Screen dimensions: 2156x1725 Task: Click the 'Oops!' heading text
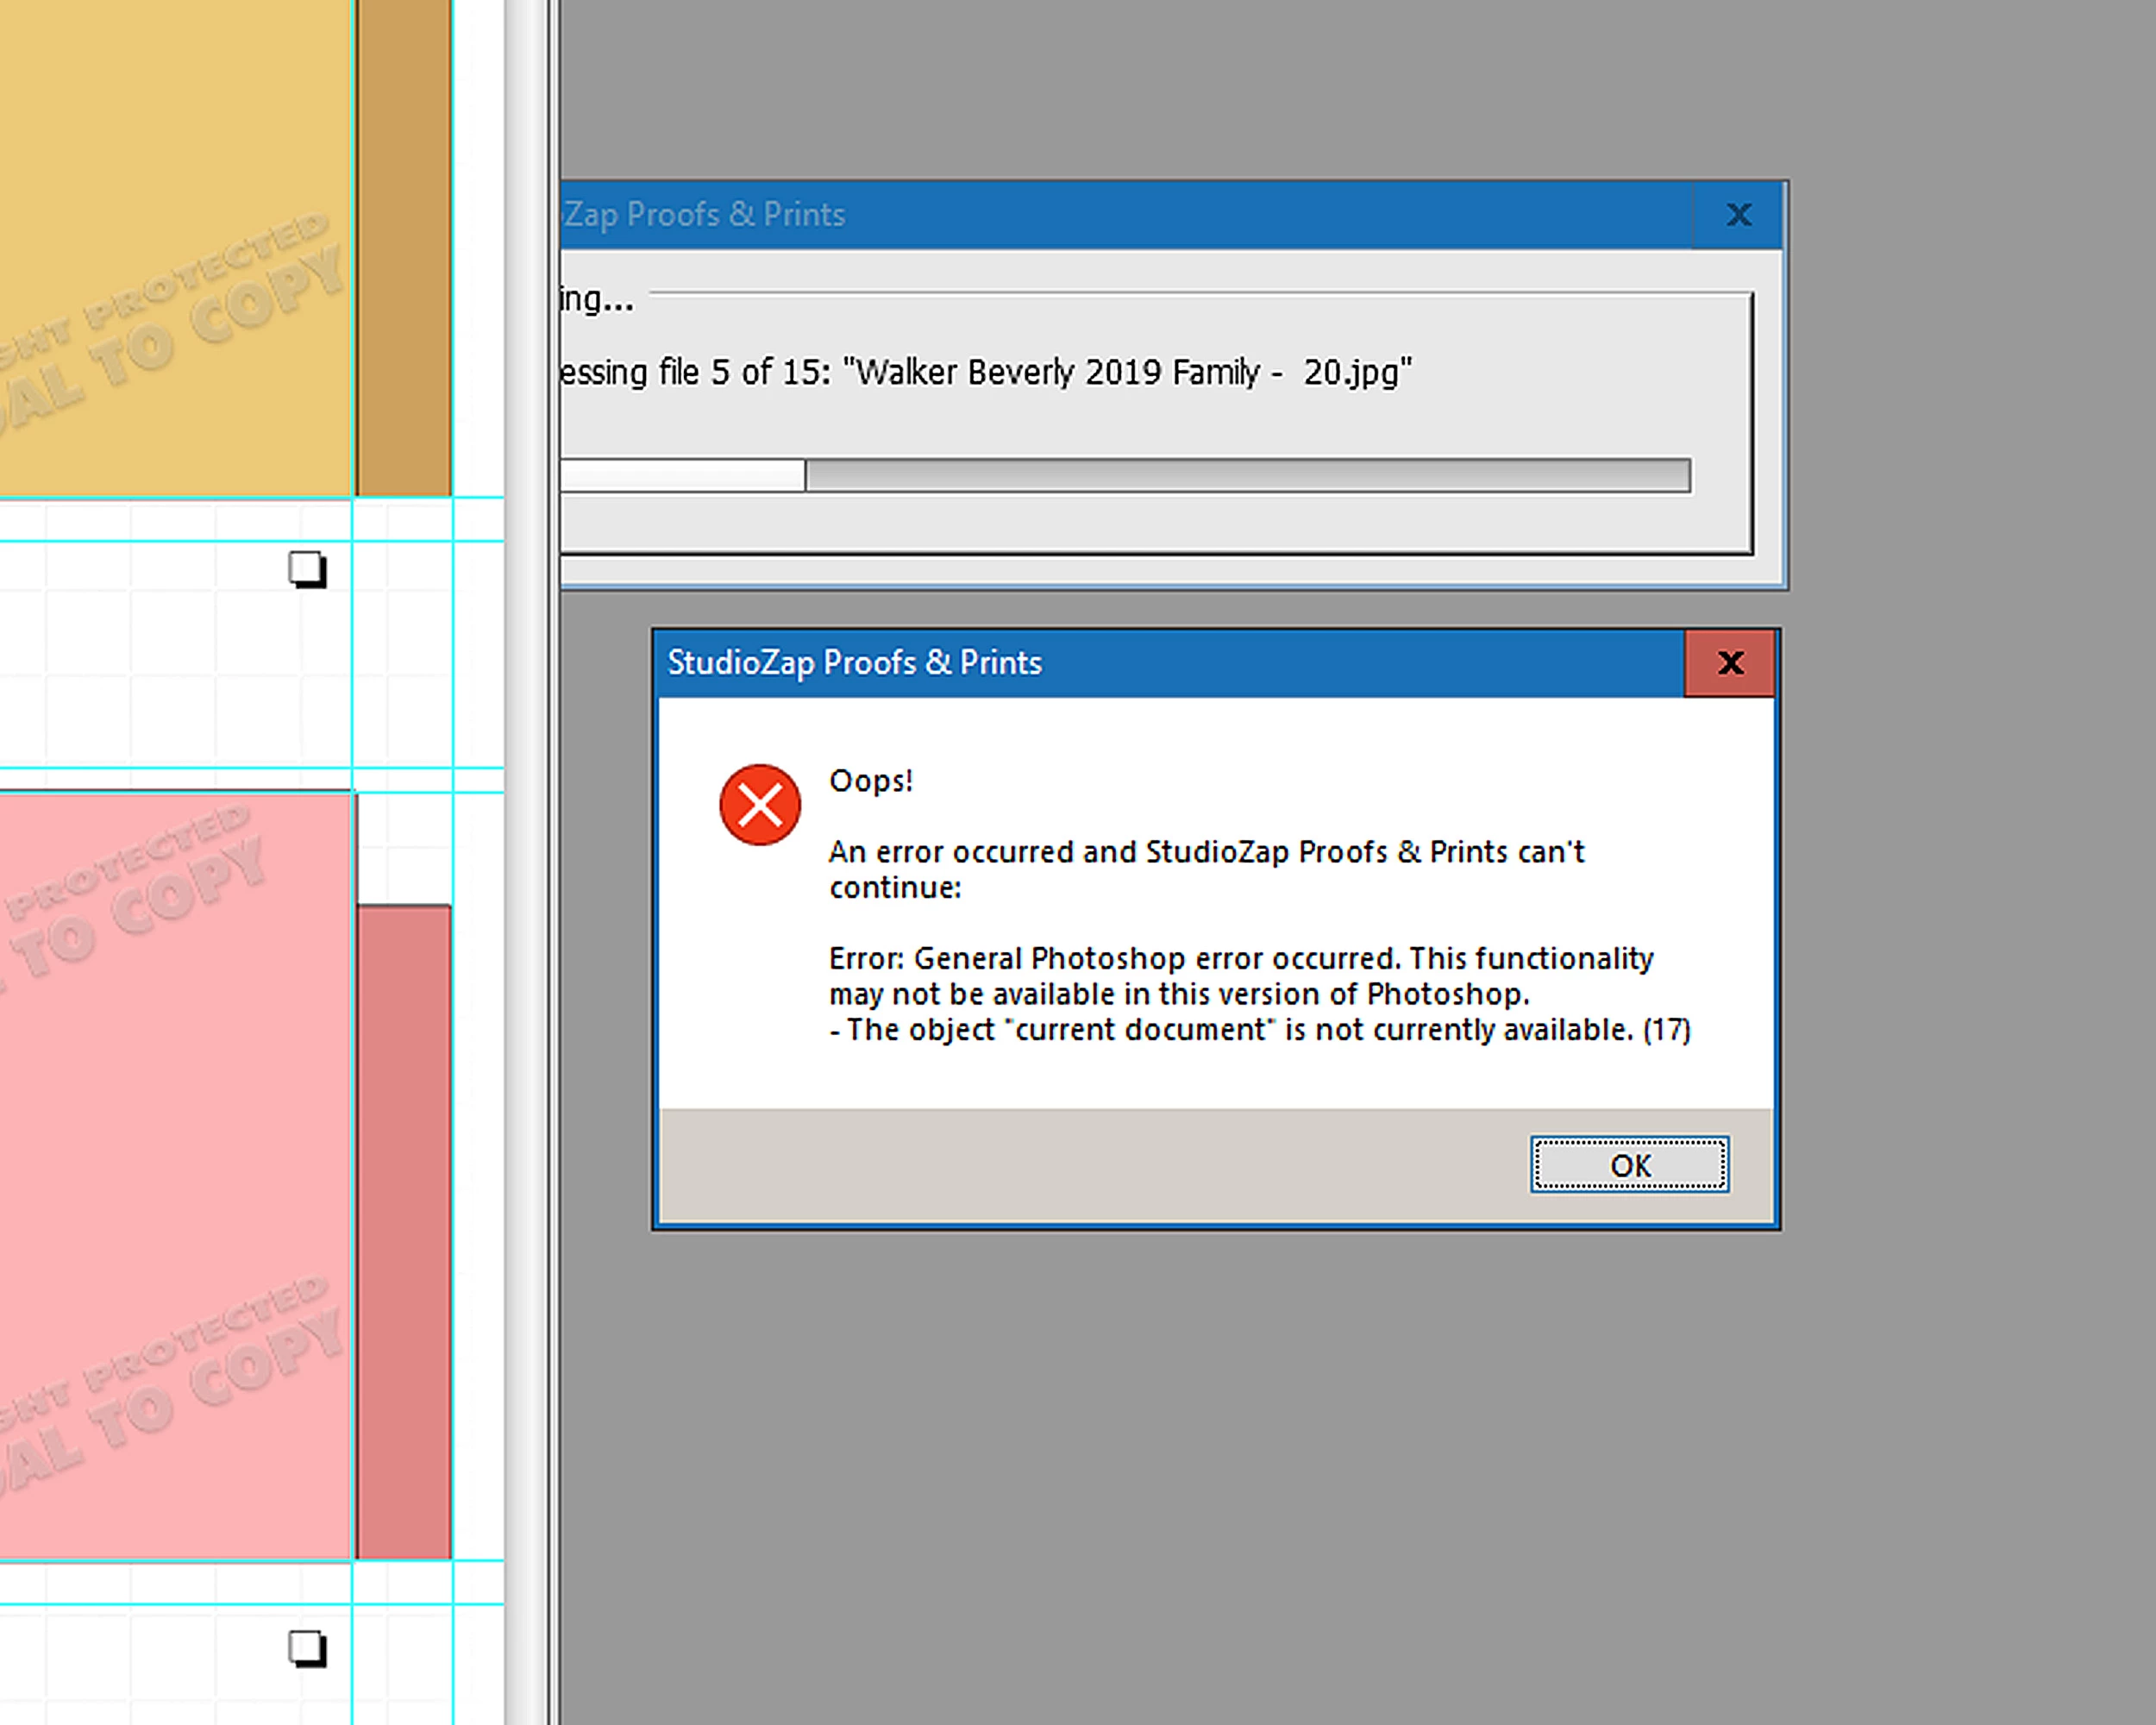tap(870, 781)
